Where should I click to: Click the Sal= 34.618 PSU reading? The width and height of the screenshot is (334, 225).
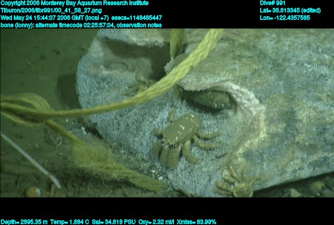coord(114,222)
